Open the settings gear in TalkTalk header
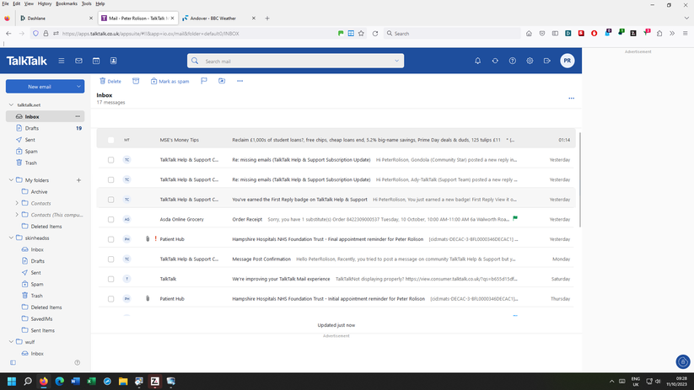The width and height of the screenshot is (694, 390). 530,61
